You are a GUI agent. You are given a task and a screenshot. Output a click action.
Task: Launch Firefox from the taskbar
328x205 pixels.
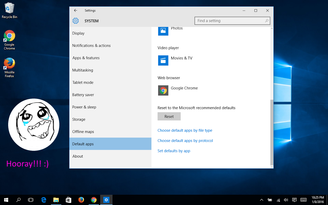(81, 200)
